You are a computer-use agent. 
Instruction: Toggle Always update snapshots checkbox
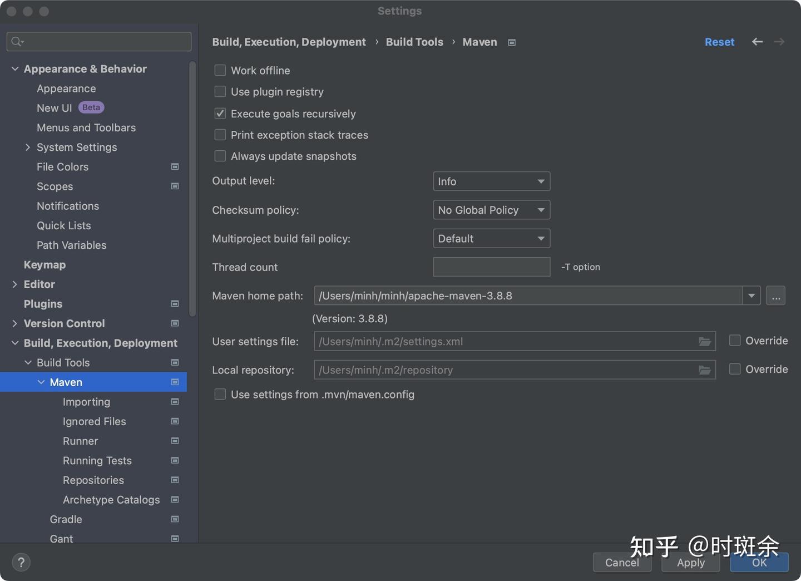point(220,156)
